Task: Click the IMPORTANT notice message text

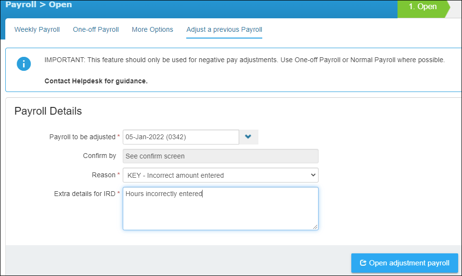Action: click(244, 60)
